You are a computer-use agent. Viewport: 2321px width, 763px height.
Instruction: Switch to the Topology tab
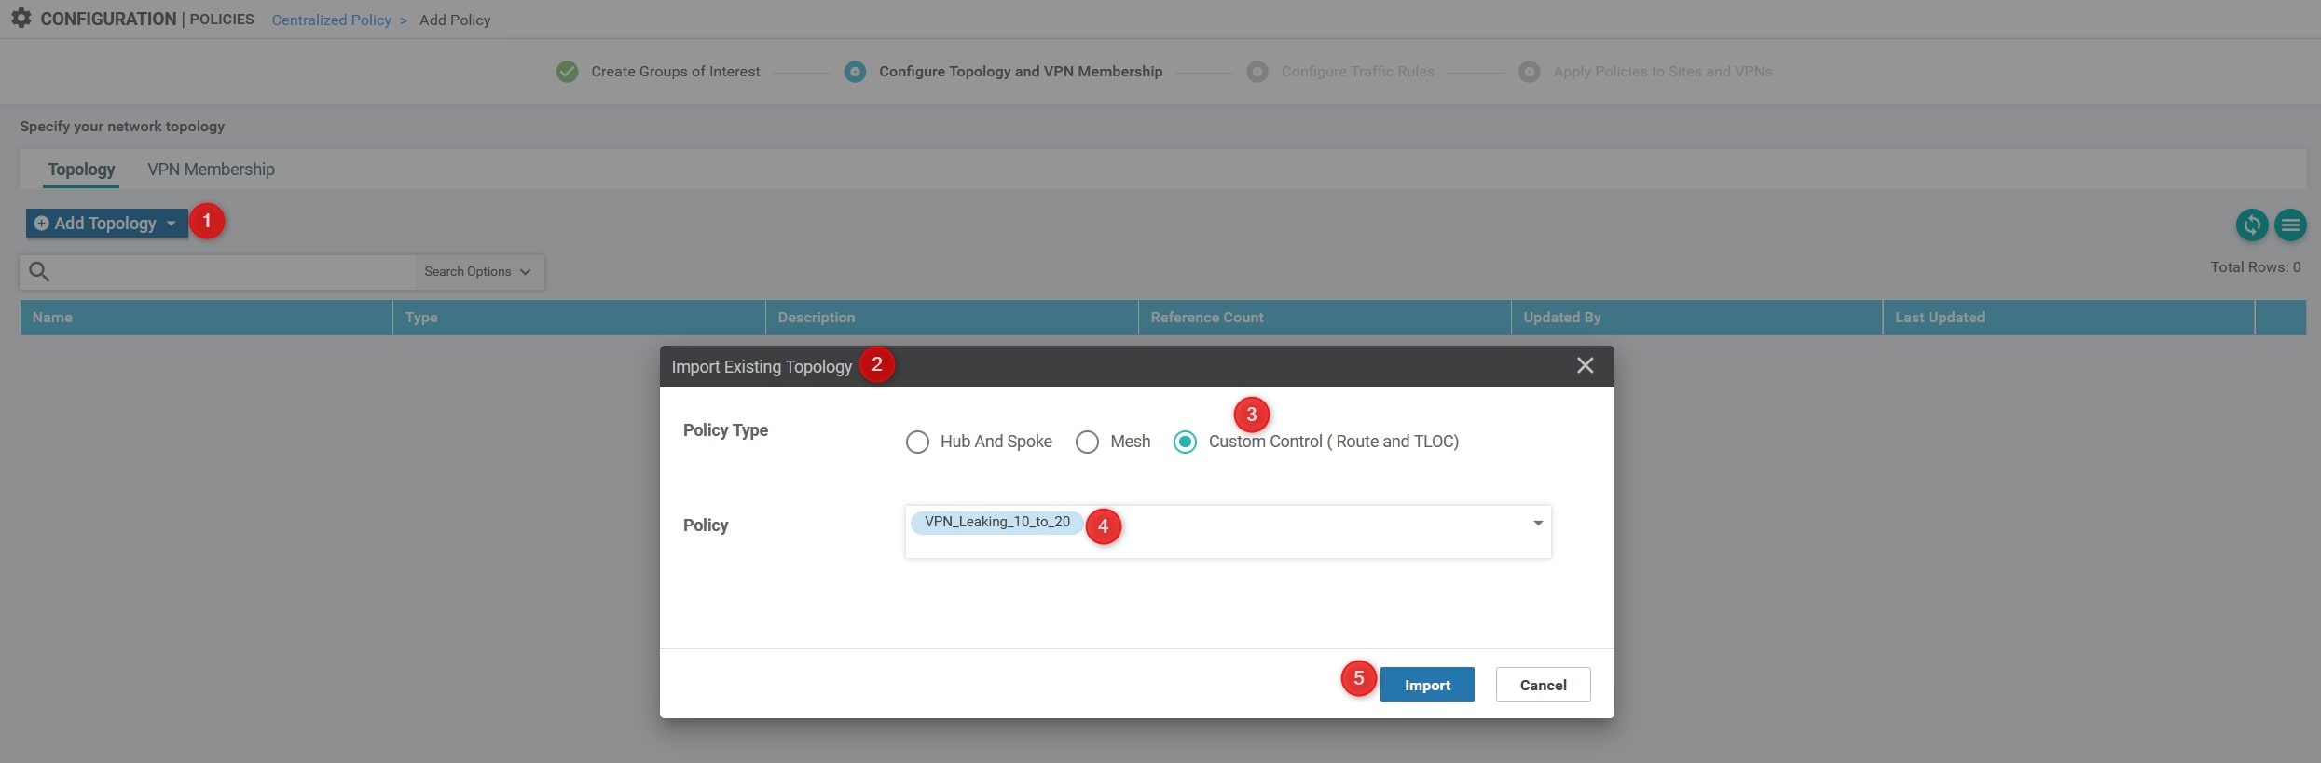[81, 170]
